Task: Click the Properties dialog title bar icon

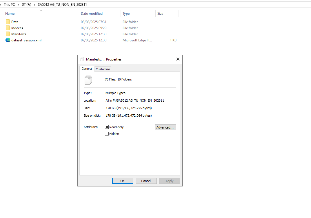Action: pyautogui.click(x=82, y=59)
